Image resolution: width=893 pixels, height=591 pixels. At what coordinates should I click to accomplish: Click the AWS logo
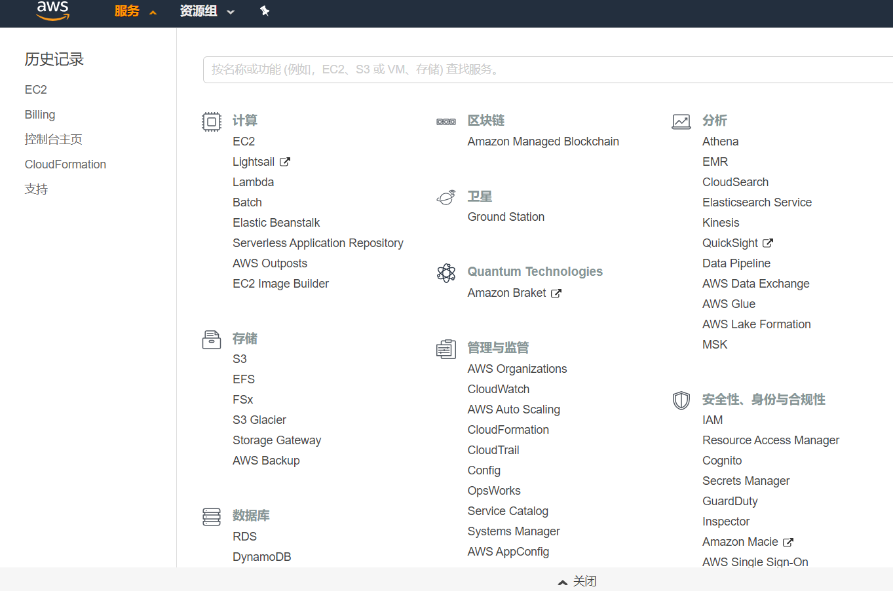pos(53,10)
